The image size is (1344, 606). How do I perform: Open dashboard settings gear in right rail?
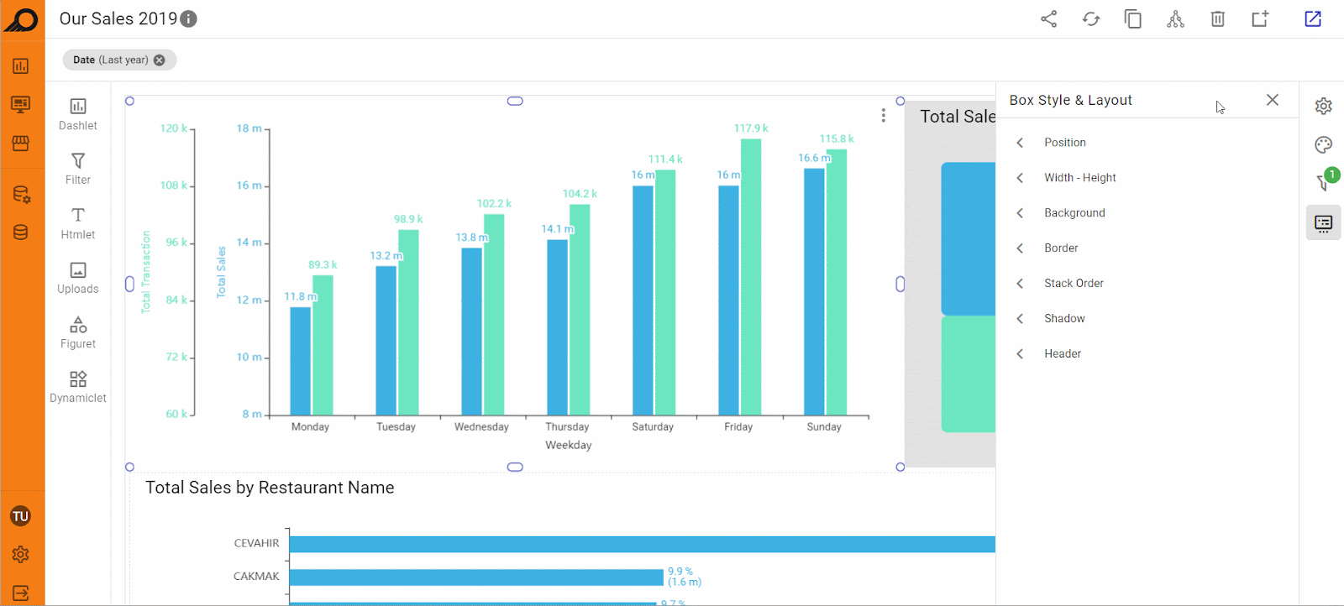[1324, 106]
